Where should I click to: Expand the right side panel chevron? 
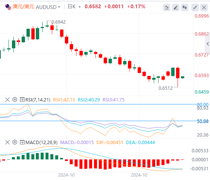click(x=208, y=44)
